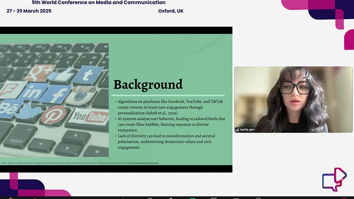Click the Tumblr 't' icon in slide image
Image resolution: width=354 pixels, height=199 pixels.
[x=89, y=75]
